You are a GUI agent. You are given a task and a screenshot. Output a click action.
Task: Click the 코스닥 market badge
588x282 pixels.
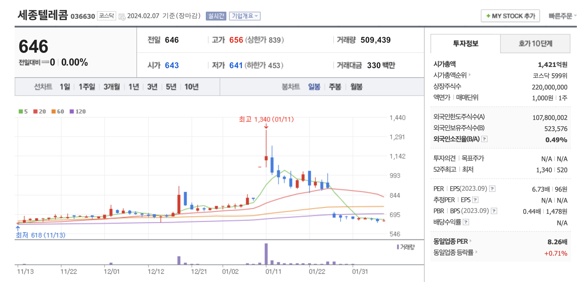106,16
